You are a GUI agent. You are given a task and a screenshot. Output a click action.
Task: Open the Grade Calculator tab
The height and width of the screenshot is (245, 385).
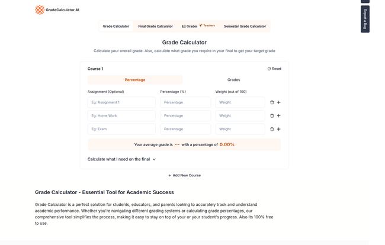[116, 26]
